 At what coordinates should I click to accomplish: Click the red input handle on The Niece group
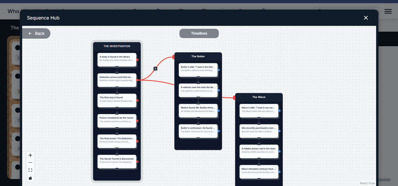[x=234, y=98]
